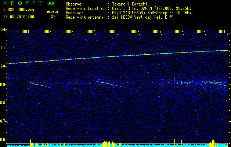Click the kHz axis unit label
The image size is (231, 147).
(x=3, y=30)
